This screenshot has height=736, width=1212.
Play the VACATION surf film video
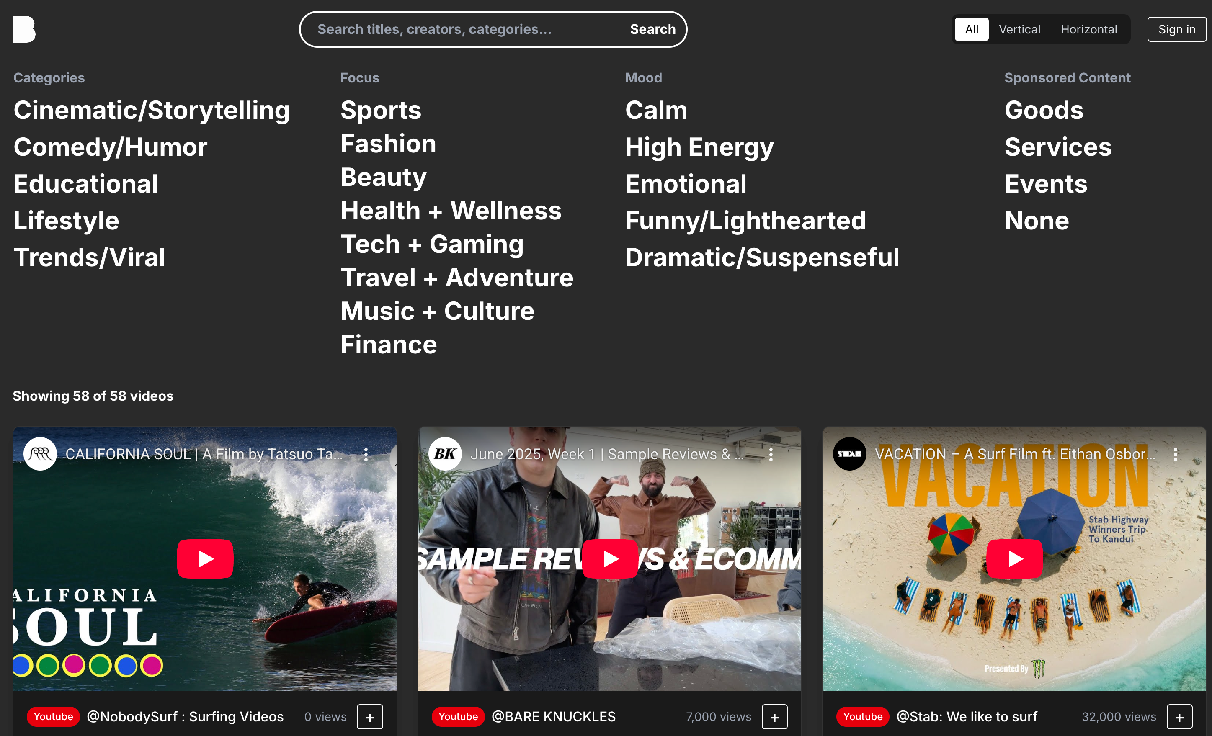[x=1015, y=558]
